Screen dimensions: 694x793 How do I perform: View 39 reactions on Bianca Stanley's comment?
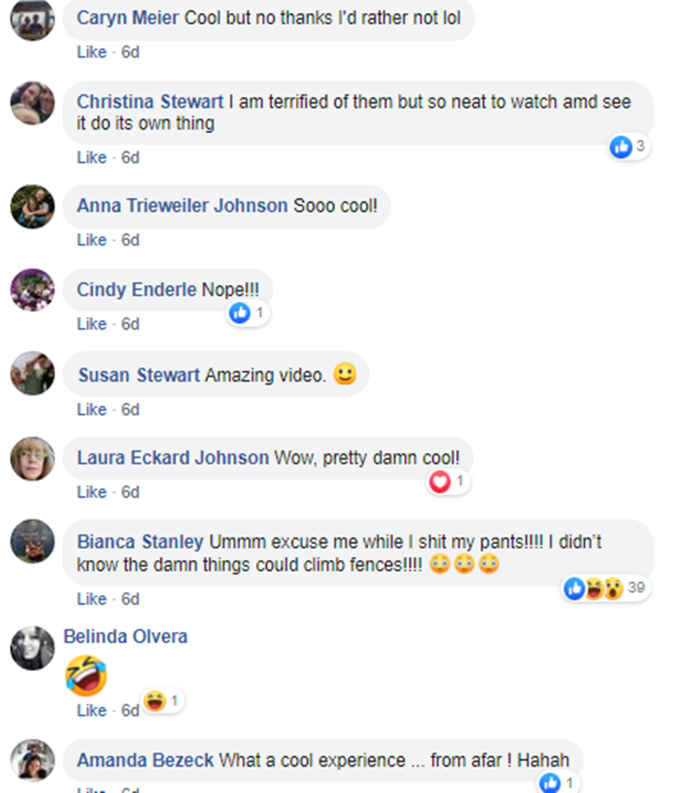coord(605,589)
